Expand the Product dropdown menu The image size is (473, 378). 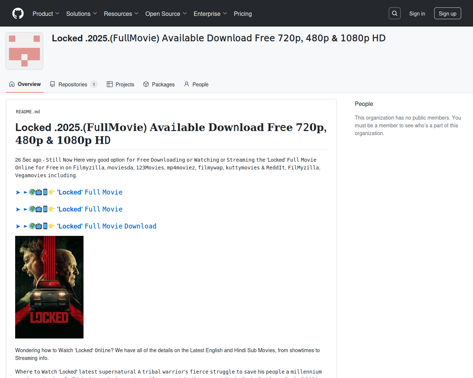point(46,14)
